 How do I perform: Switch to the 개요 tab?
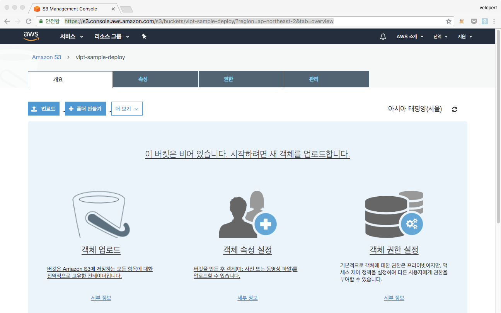pyautogui.click(x=70, y=79)
